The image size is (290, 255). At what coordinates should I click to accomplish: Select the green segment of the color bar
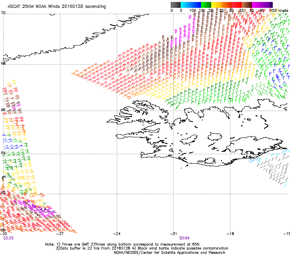click(206, 5)
